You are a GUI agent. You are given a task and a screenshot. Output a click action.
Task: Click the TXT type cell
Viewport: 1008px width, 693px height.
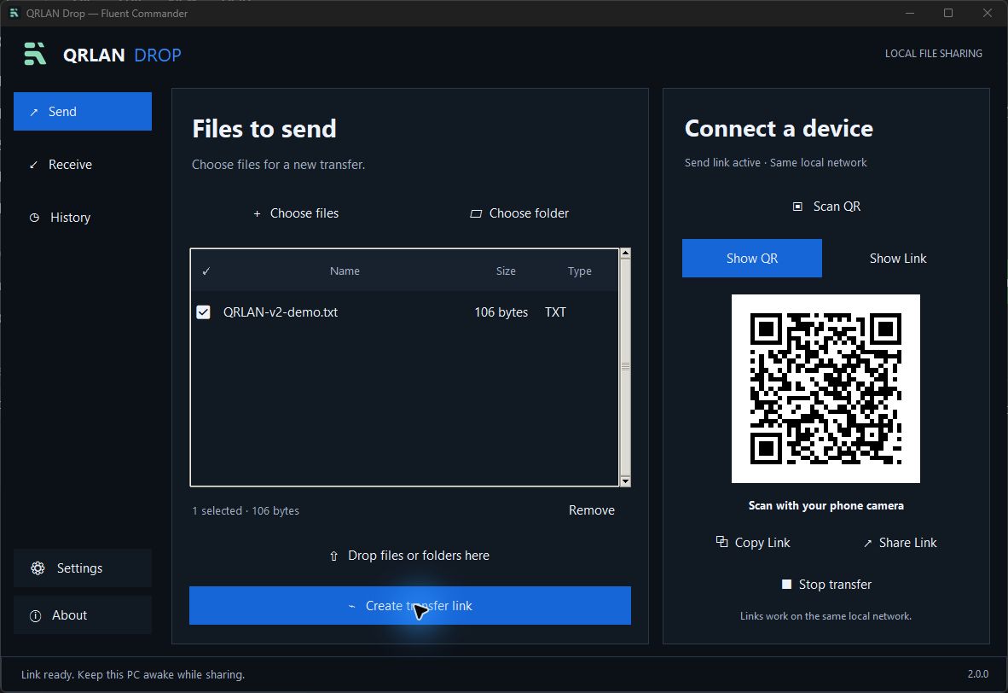pyautogui.click(x=555, y=312)
